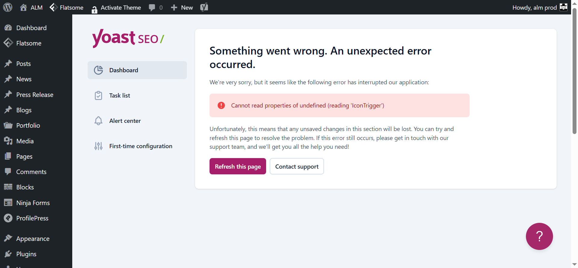Image resolution: width=578 pixels, height=268 pixels.
Task: Click the user avatar next to Howdy
Action: pyautogui.click(x=563, y=7)
